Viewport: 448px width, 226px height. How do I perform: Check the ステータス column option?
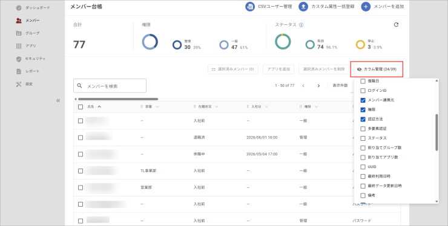(x=363, y=138)
